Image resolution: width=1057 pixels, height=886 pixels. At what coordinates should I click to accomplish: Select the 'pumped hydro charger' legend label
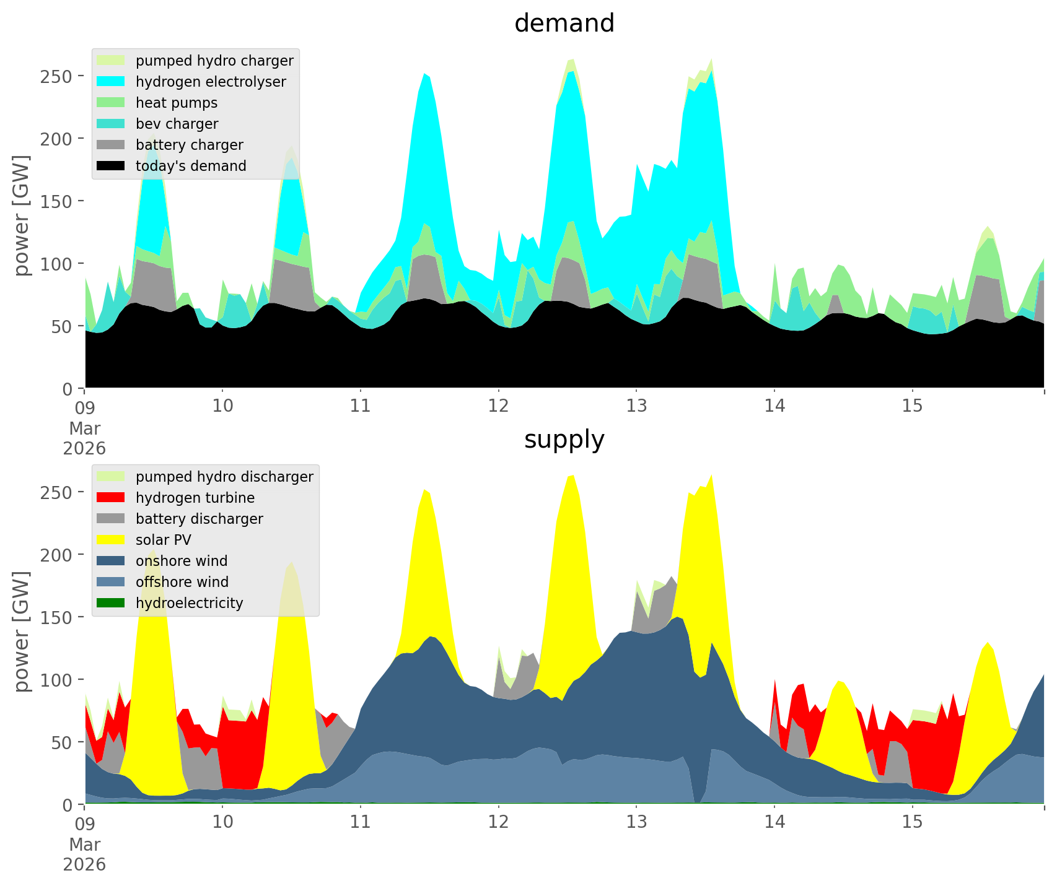[214, 61]
